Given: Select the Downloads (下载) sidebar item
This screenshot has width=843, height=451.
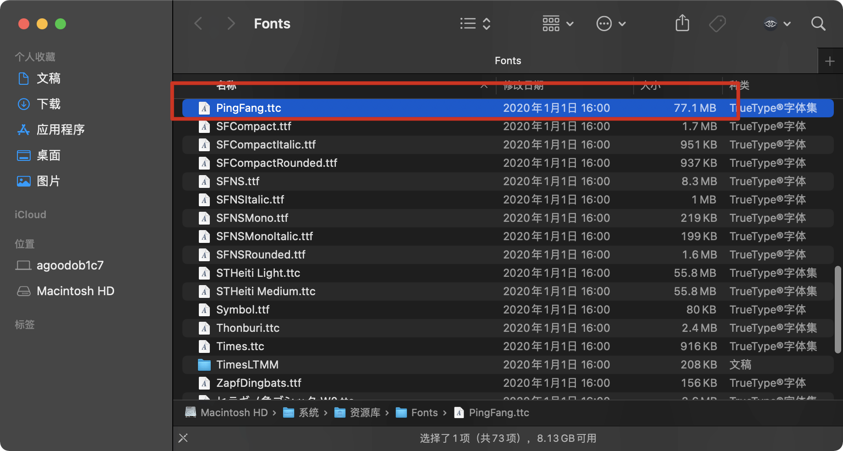Looking at the screenshot, I should [48, 104].
